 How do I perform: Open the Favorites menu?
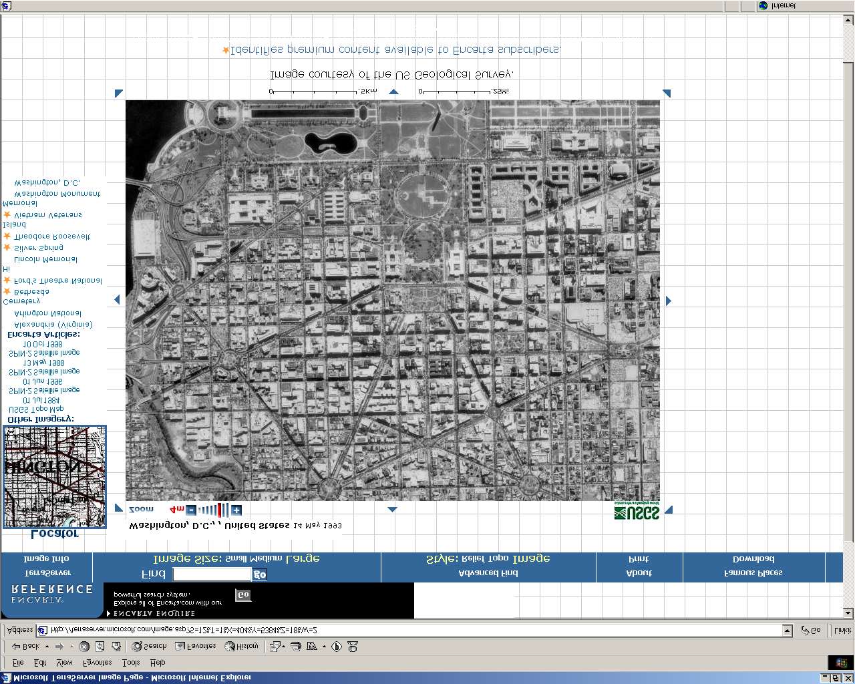98,663
